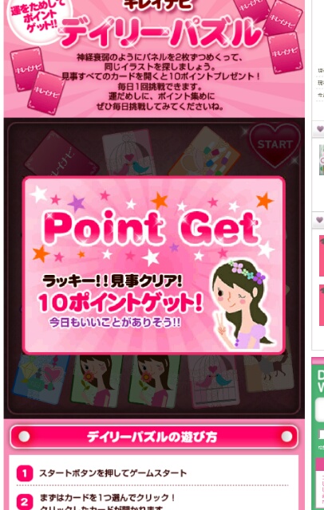The height and width of the screenshot is (510, 324).
Task: Pick the right winking girl with flower card
Action: pos(154,381)
